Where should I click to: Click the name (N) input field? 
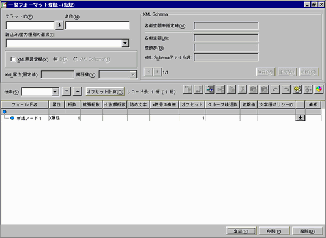click(97, 25)
